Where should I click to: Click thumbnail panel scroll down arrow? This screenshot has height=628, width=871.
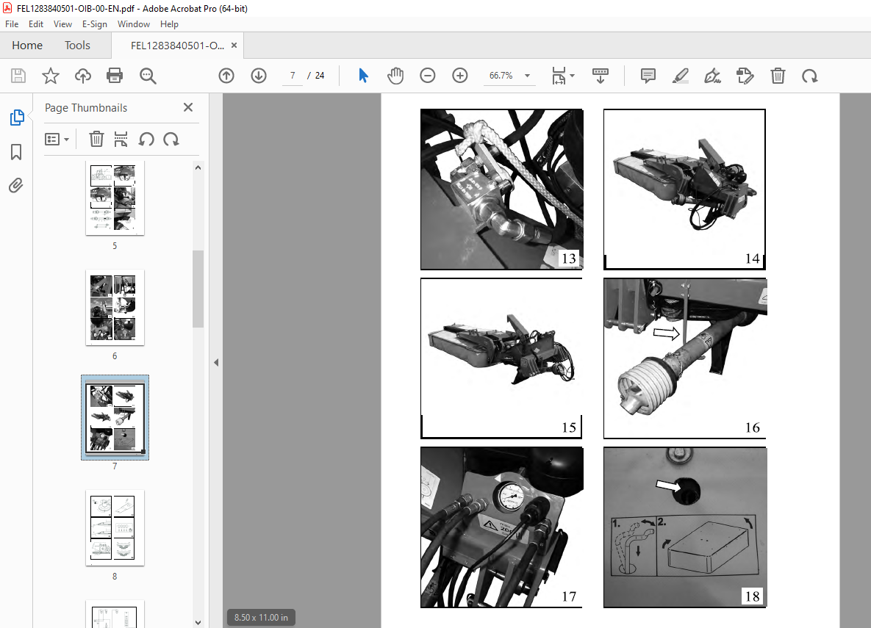[x=198, y=622]
